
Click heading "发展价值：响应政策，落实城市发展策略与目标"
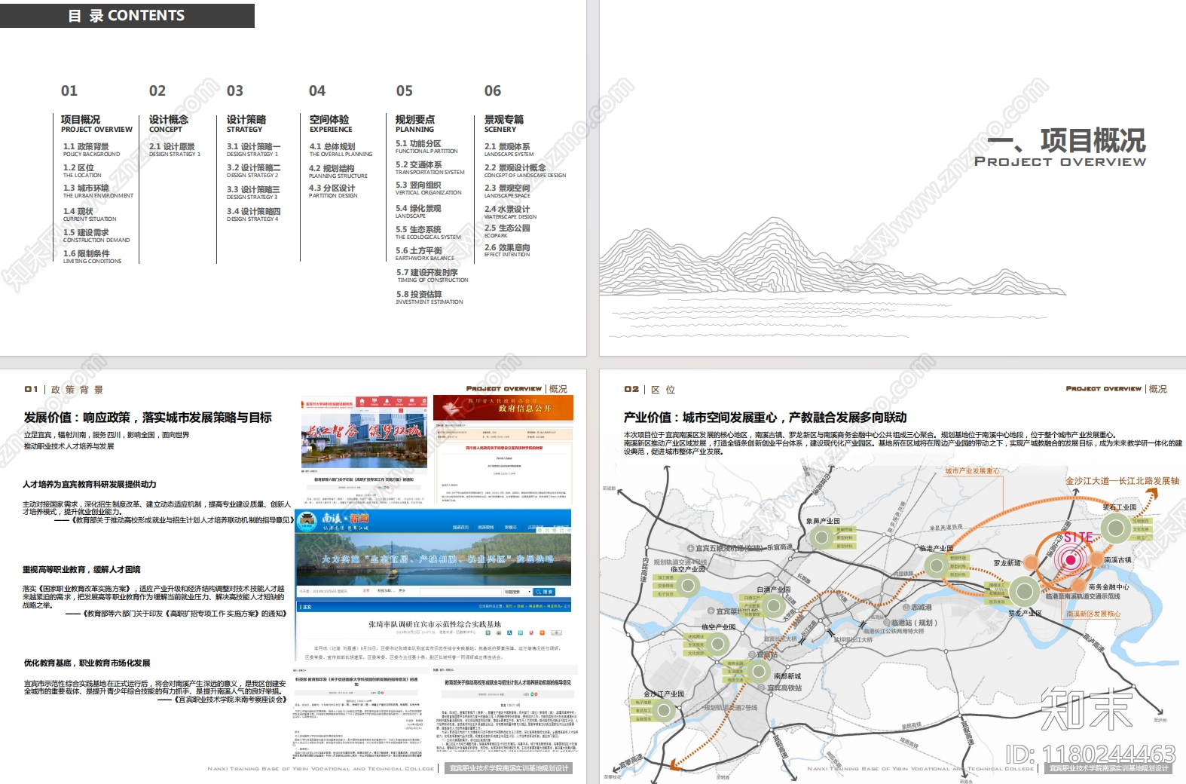(148, 417)
